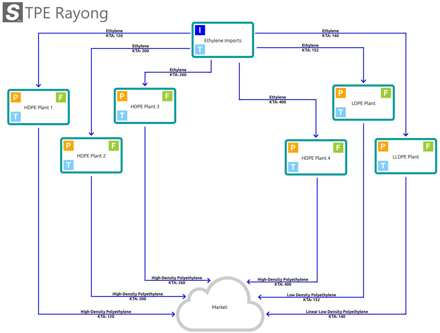Screen dimensions: 440x333
Task: Select the orange P icon on LLDPE Plant
Action: pos(383,146)
